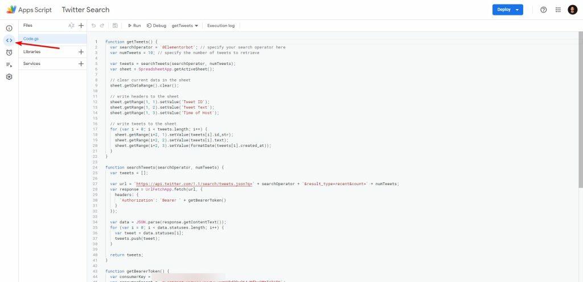Click the 'Authorization' header line

tap(173, 200)
